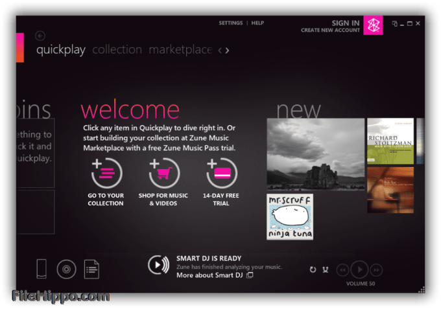Open the device phone icon
The image size is (441, 309).
click(x=42, y=269)
